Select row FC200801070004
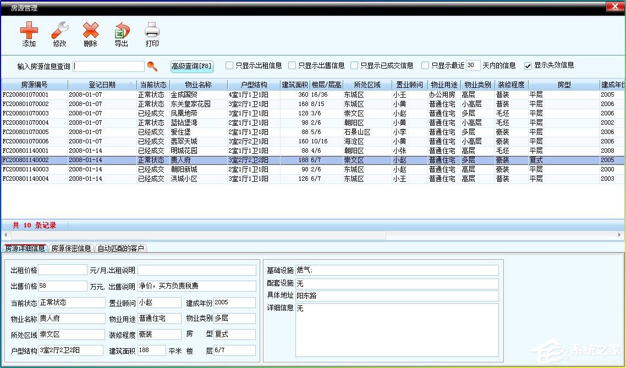Viewport: 626px width, 368px height. point(312,123)
